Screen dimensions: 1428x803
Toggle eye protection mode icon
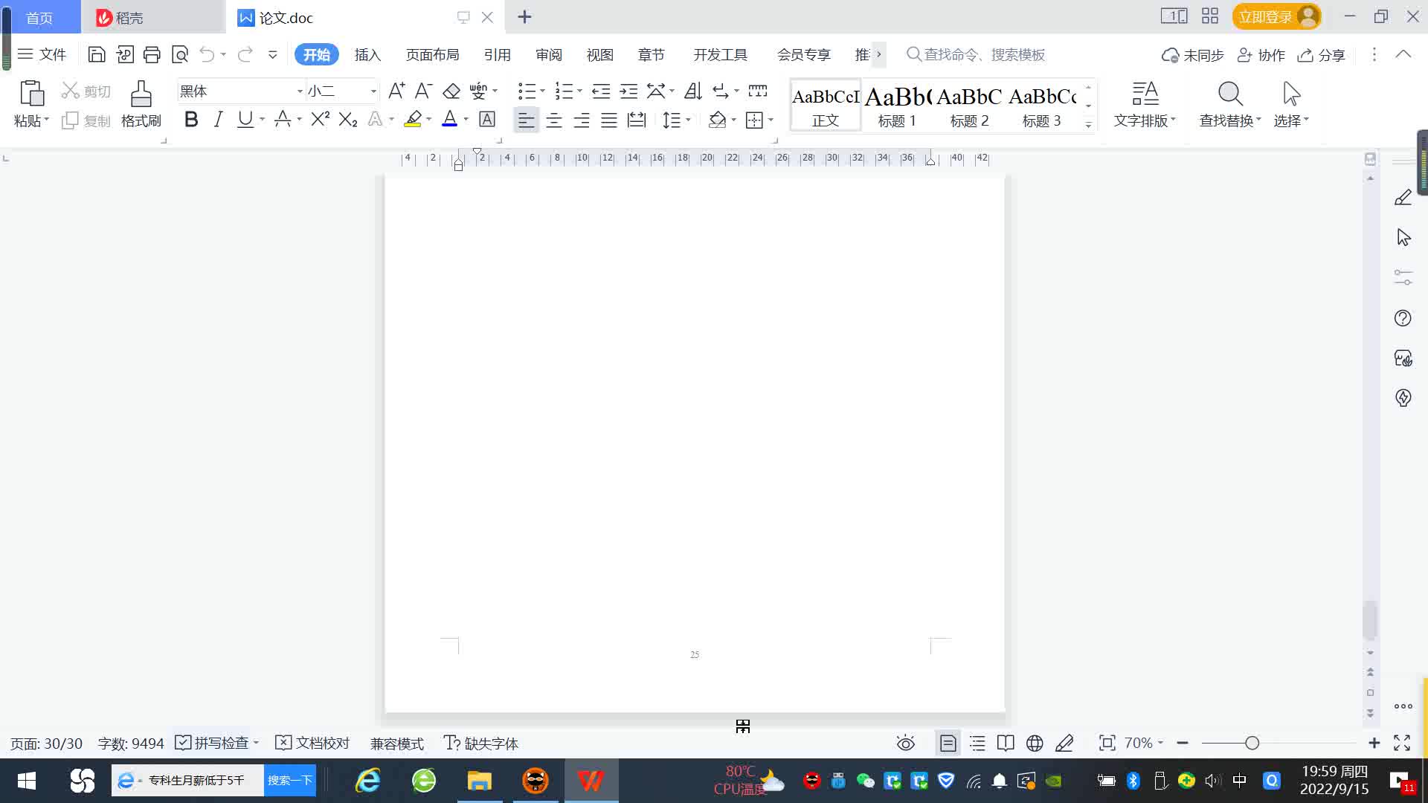coord(905,743)
